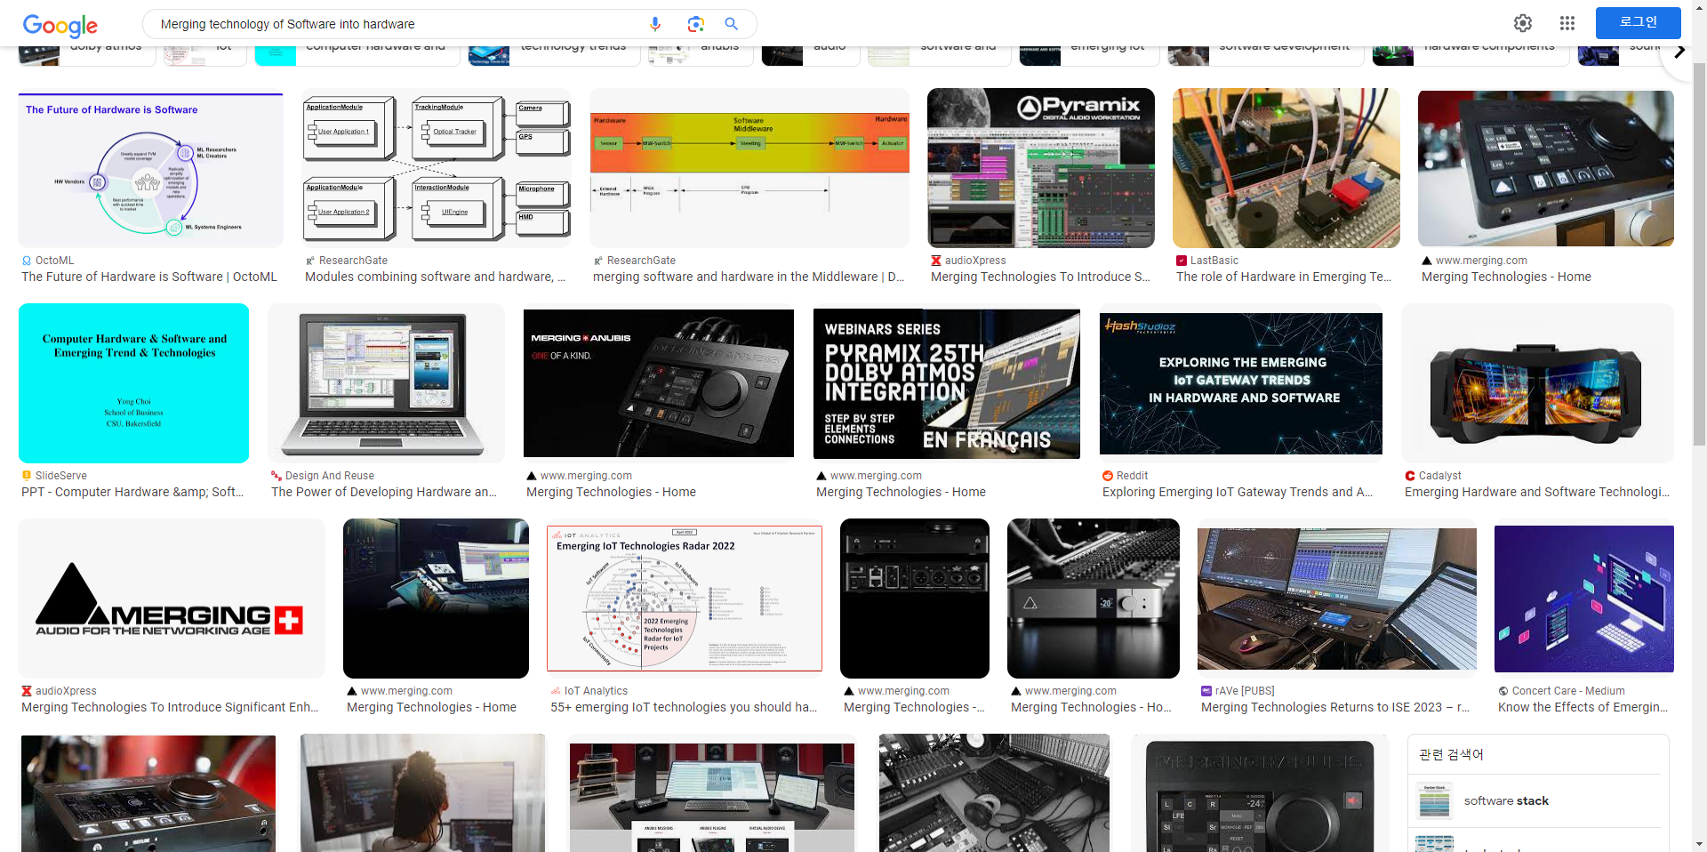Open the cyan Computer Hardware & Software slide
This screenshot has width=1707, height=852.
133,383
